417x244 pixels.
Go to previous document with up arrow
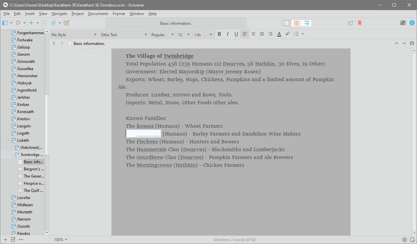click(396, 43)
